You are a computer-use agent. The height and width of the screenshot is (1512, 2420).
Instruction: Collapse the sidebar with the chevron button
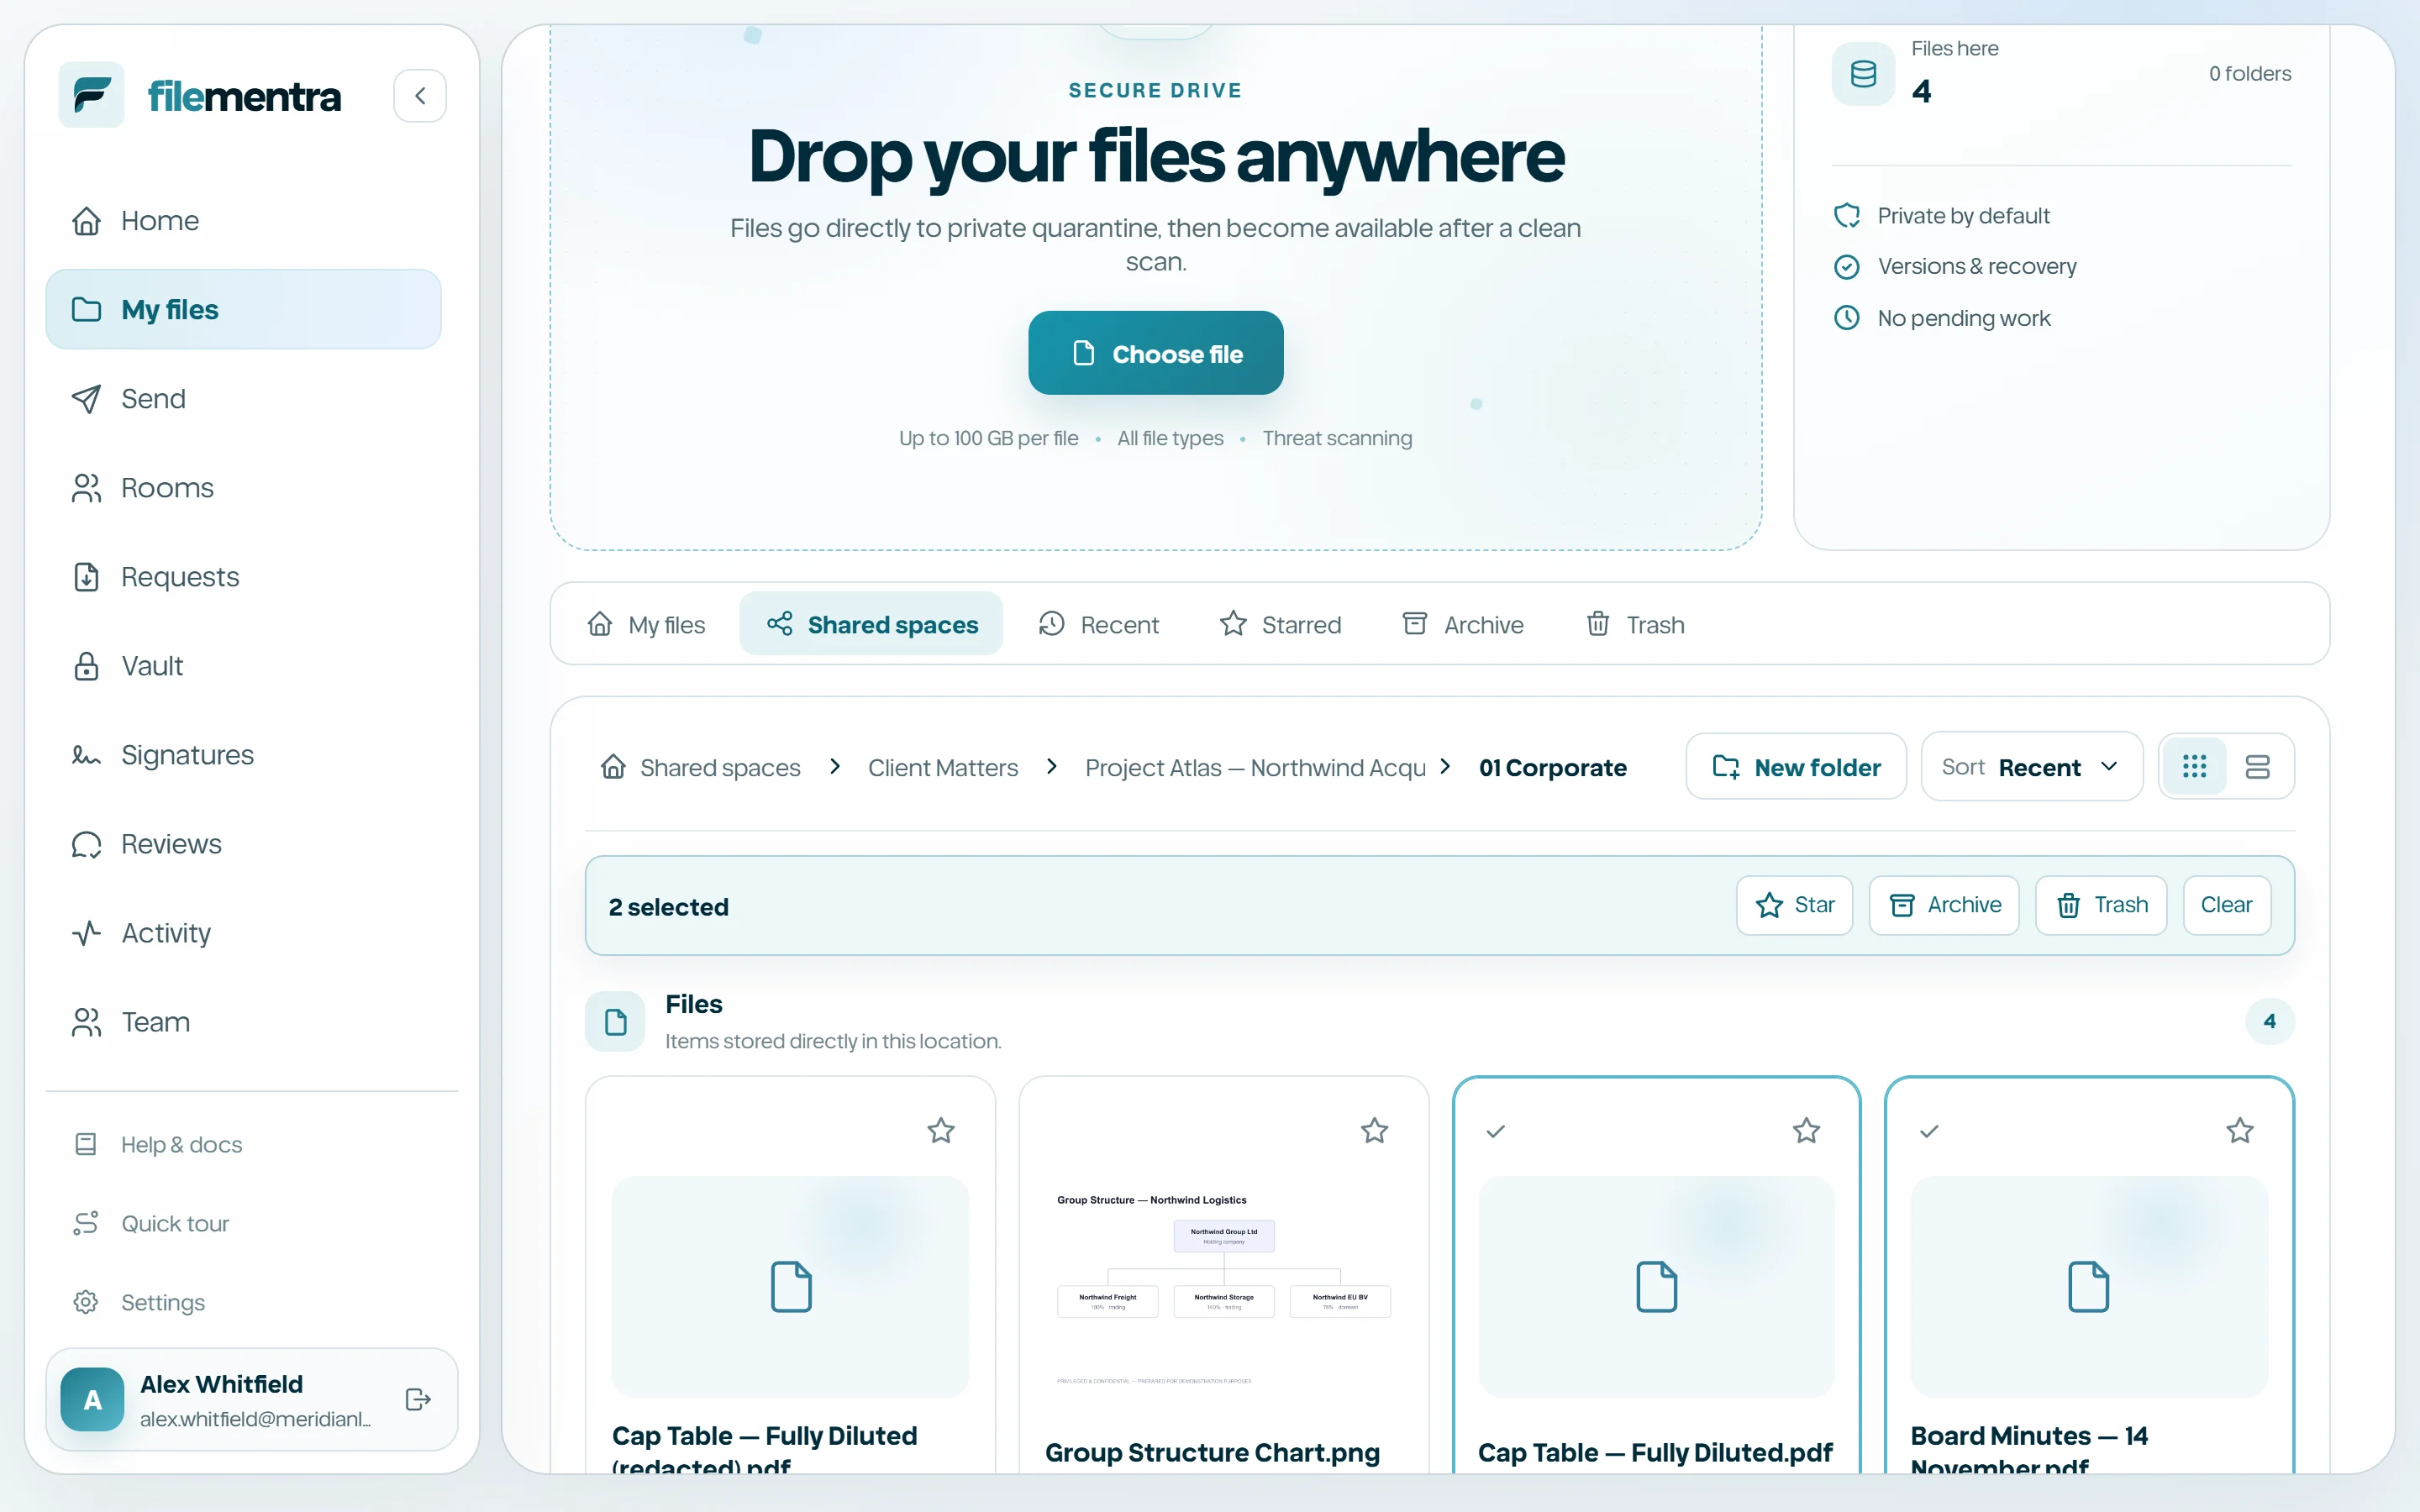pyautogui.click(x=420, y=96)
